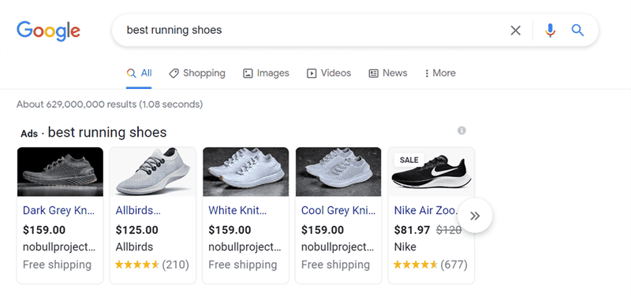This screenshot has width=631, height=296.
Task: Open the Allbirds shoe image
Action: point(153,172)
